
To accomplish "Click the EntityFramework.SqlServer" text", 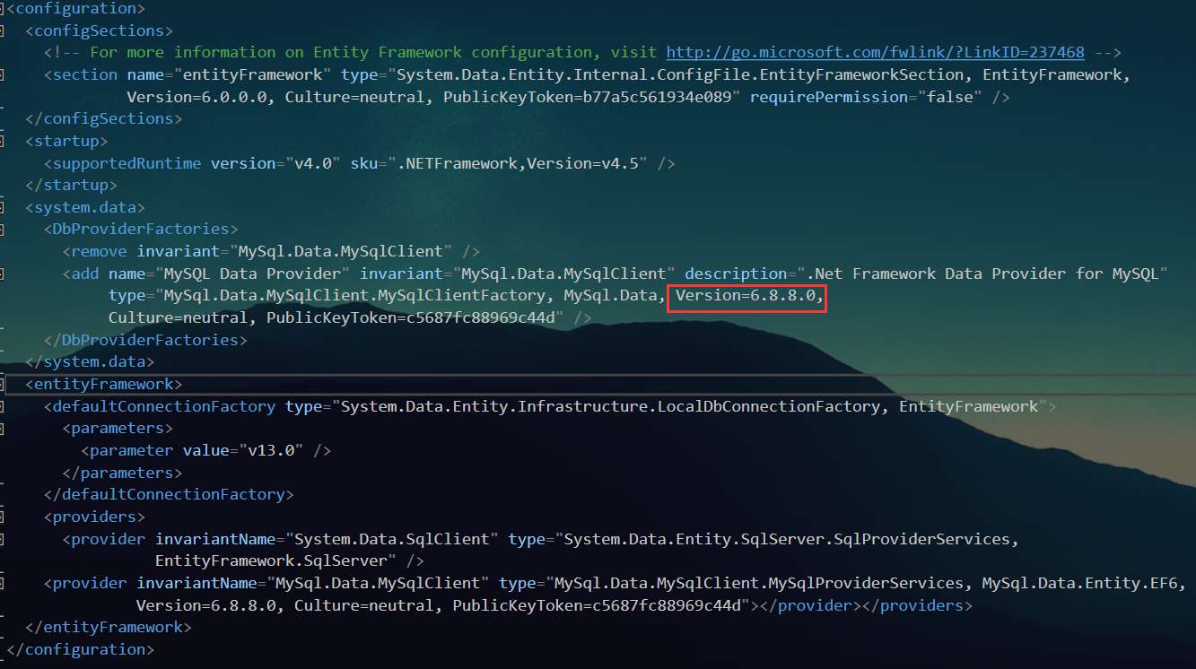I will (x=275, y=561).
